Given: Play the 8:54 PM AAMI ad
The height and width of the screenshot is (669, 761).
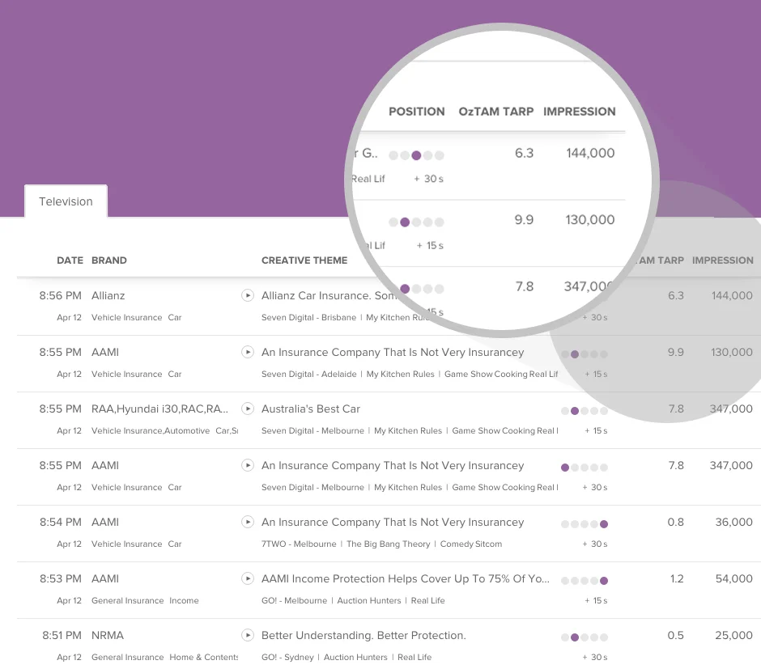Looking at the screenshot, I should click(x=248, y=522).
